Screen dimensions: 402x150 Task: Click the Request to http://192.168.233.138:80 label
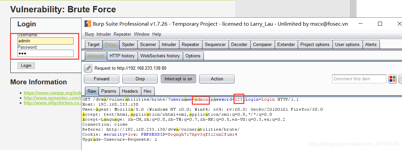[x=130, y=68]
